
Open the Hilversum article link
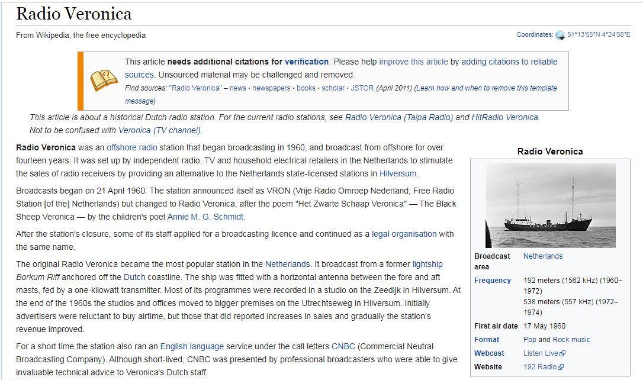(x=398, y=173)
